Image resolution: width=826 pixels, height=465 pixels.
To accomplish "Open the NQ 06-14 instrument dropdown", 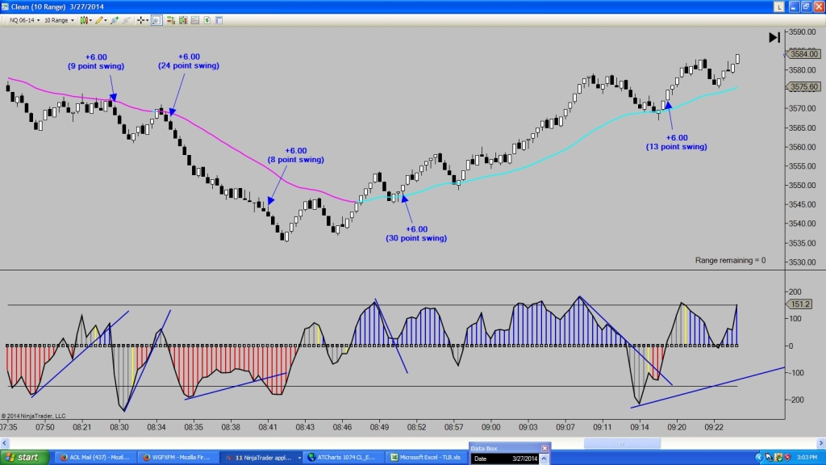I will (x=24, y=20).
